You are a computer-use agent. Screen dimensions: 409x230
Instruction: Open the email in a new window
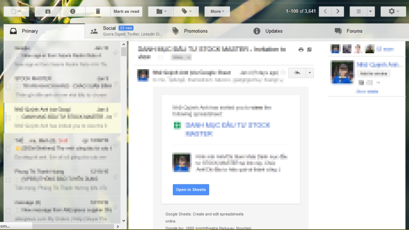coord(310,50)
